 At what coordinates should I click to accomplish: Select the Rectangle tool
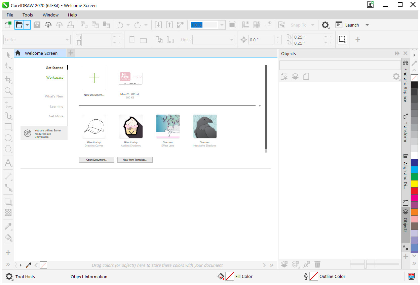8,127
